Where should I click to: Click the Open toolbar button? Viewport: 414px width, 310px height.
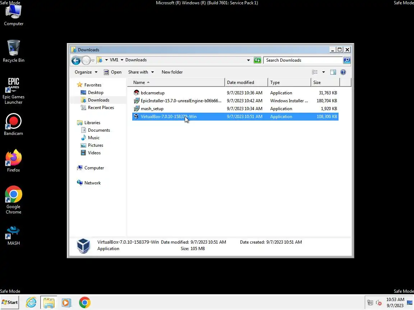(x=113, y=72)
